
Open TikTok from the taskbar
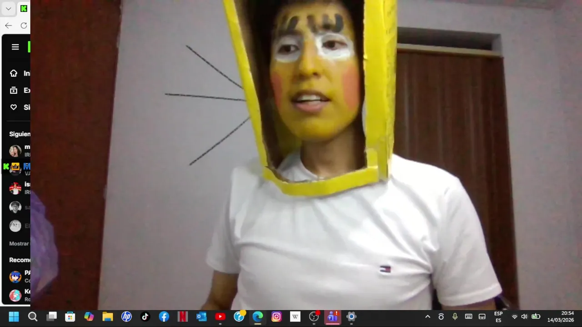145,317
